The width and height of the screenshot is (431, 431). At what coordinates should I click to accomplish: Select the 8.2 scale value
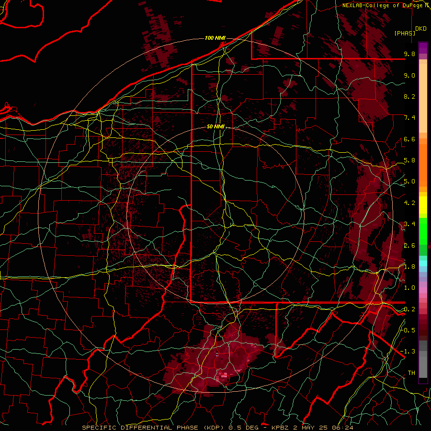click(409, 96)
